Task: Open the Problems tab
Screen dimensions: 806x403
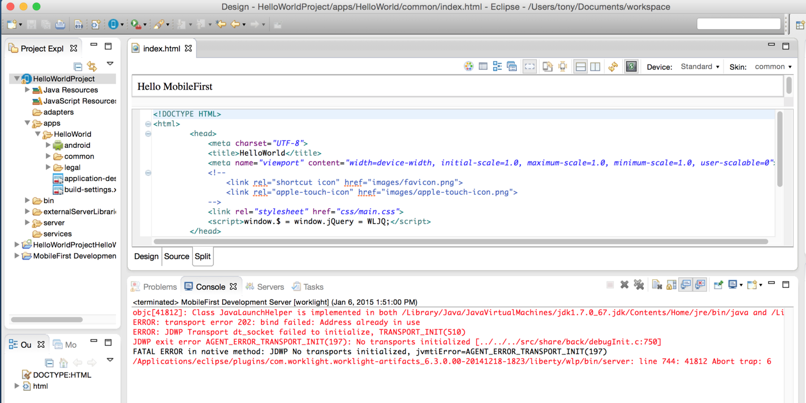Action: click(154, 287)
